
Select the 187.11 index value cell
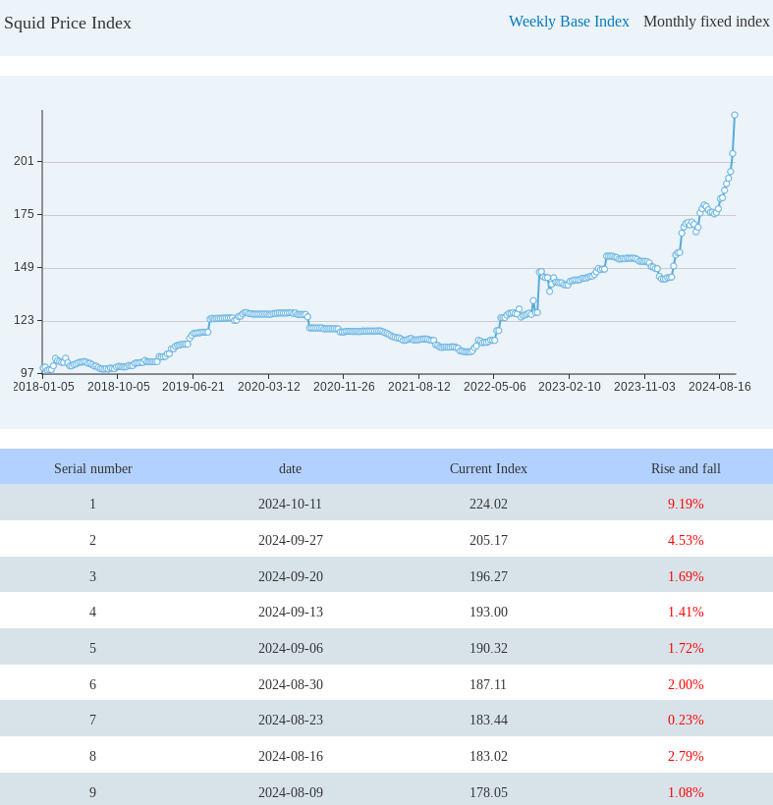click(x=488, y=684)
